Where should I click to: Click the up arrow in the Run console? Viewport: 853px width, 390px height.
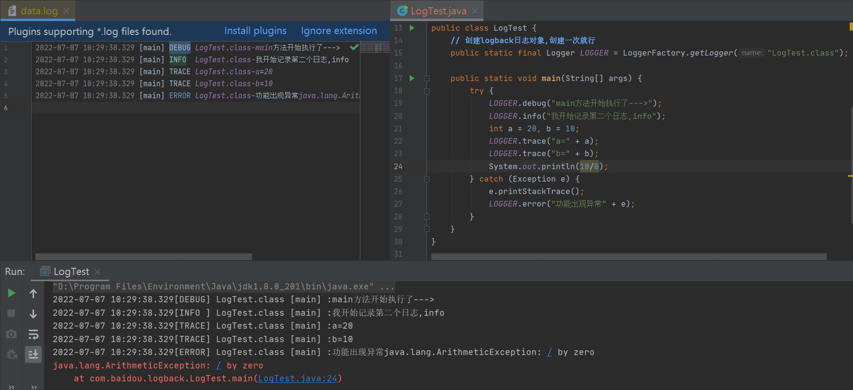(33, 293)
